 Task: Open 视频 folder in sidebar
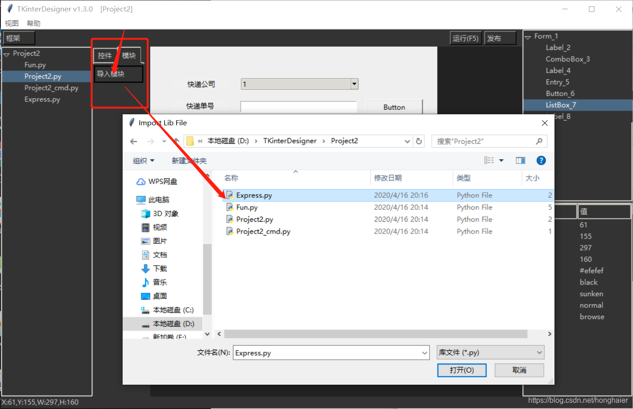tap(154, 227)
